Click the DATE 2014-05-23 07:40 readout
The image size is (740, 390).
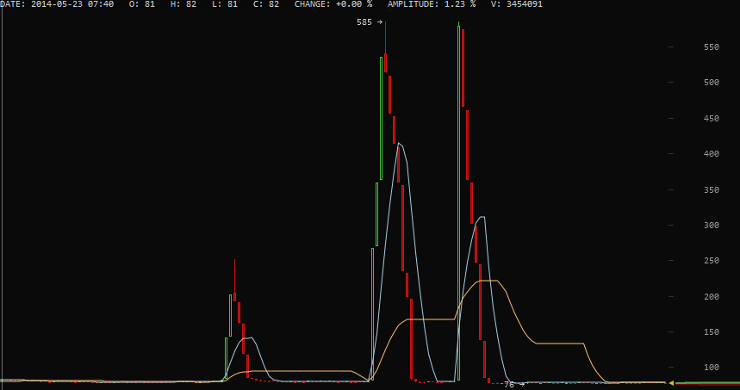[57, 4]
